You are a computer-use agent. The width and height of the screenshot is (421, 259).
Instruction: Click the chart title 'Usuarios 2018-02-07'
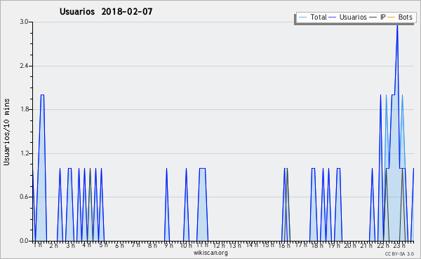click(106, 11)
